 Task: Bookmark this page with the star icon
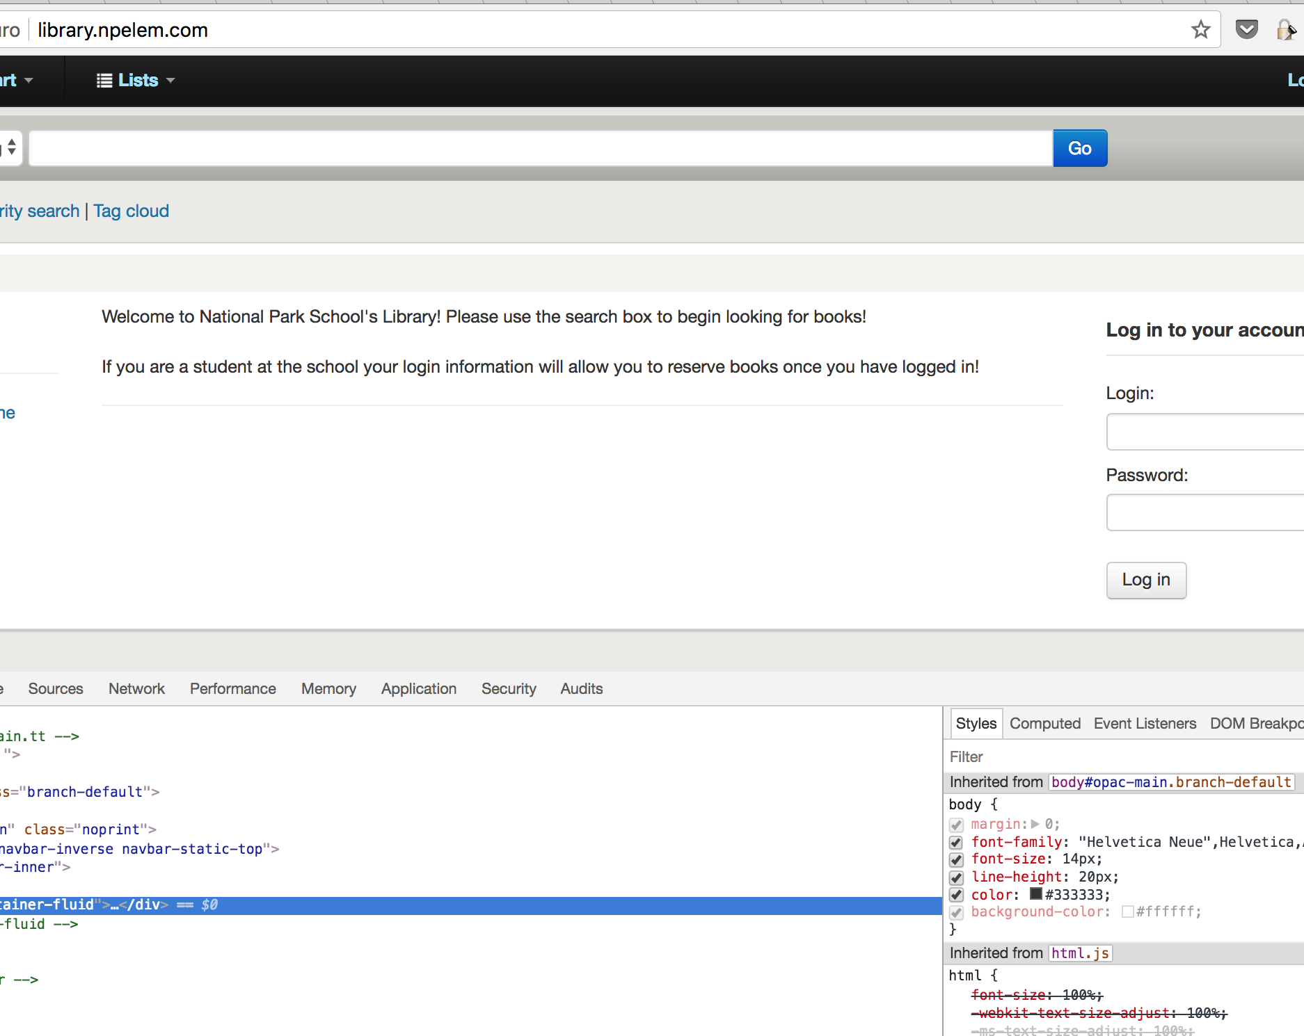[x=1200, y=30]
